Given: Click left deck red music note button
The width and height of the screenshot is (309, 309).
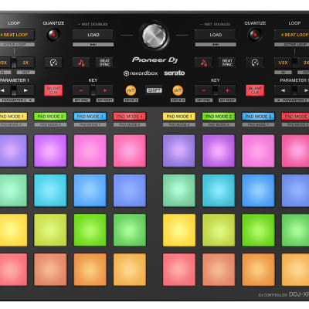Looking at the screenshot, I should (x=81, y=63).
